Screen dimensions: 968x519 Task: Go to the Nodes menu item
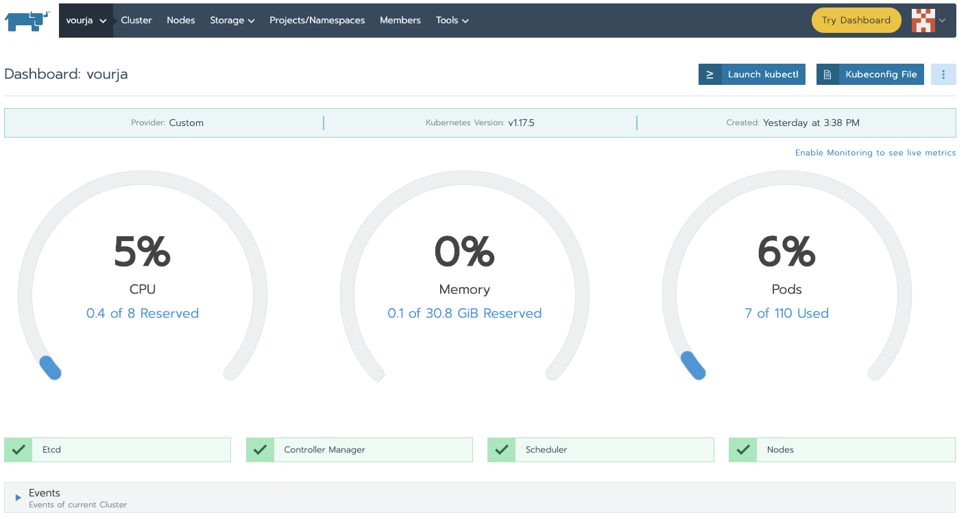pos(181,21)
